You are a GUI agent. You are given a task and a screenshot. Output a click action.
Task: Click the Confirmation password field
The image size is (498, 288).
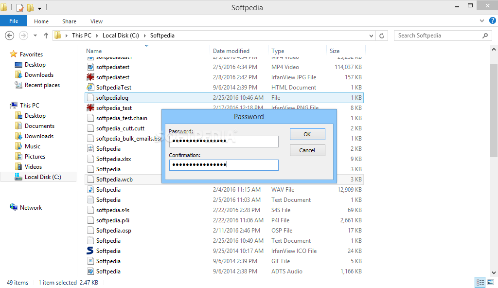point(224,165)
